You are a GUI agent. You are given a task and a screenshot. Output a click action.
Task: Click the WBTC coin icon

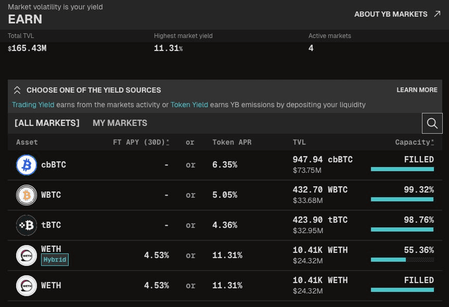pyautogui.click(x=27, y=195)
